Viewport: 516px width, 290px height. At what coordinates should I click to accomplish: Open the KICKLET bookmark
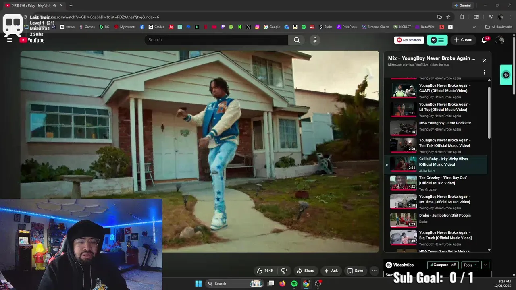pos(402,27)
